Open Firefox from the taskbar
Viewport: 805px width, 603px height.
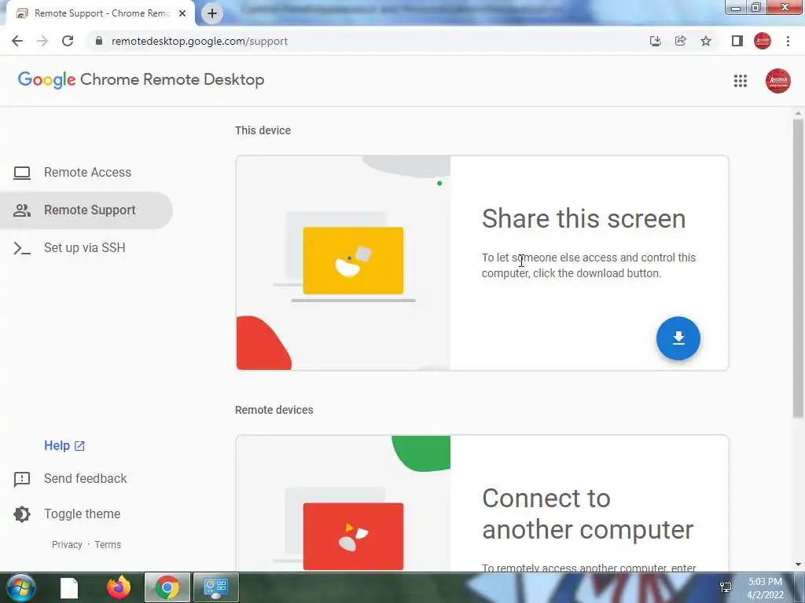tap(119, 587)
